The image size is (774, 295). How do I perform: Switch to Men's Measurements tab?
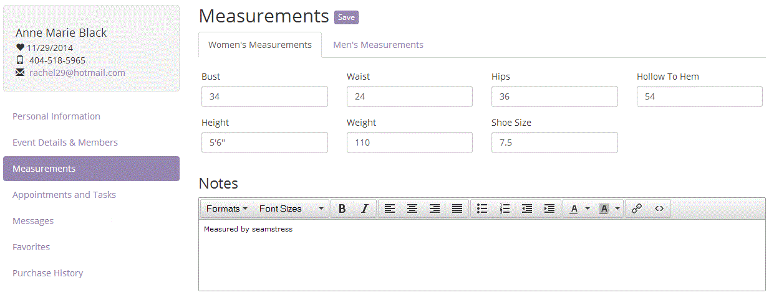(378, 45)
